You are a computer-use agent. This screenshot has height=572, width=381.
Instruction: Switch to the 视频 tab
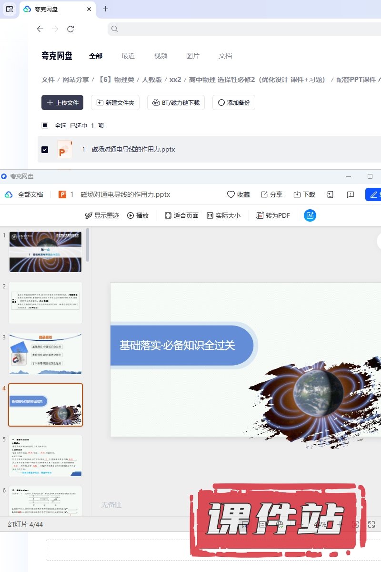click(160, 56)
